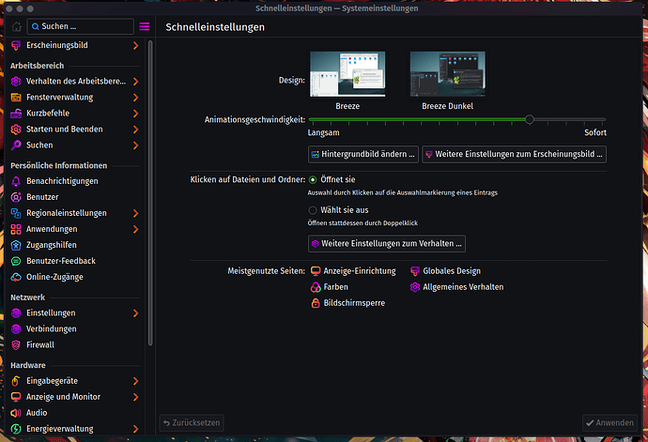Click the Audio speaker icon
Screen dimensions: 648x442
tap(17, 412)
